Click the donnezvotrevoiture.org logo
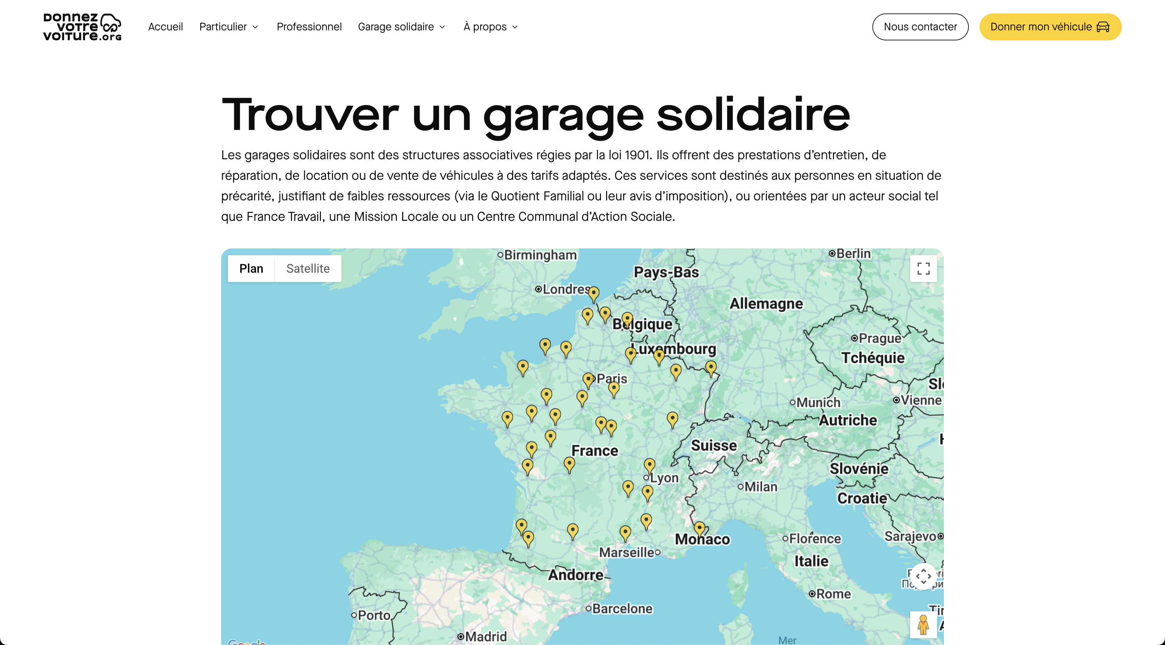 pos(82,27)
